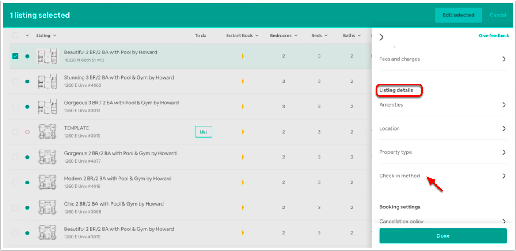516x251 pixels.
Task: Click the unlisted status circle for TEMPLATE
Action: pos(27,132)
